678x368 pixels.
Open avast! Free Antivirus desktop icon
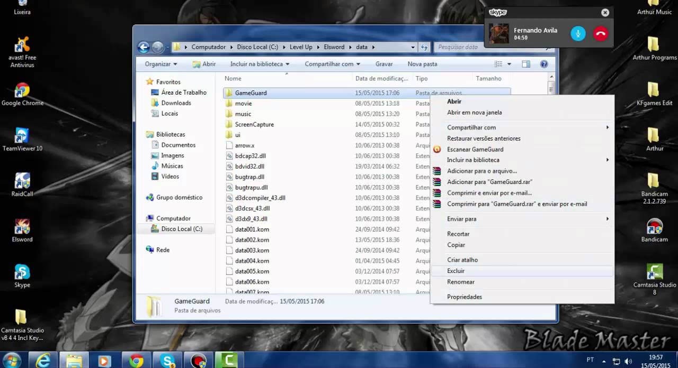point(22,52)
